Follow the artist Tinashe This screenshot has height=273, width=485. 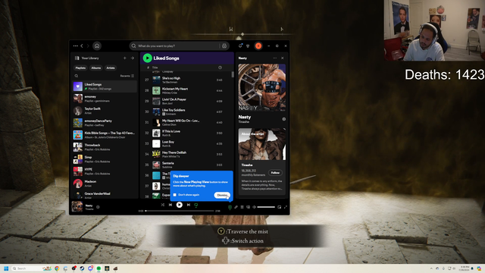275,173
